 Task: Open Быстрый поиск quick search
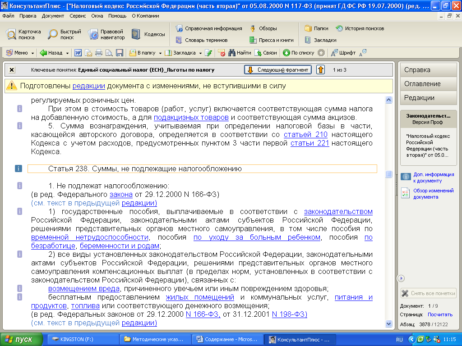tap(64, 34)
